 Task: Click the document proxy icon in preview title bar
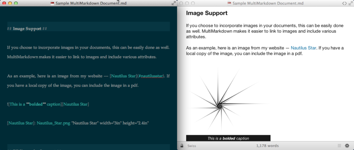coord(230,3)
